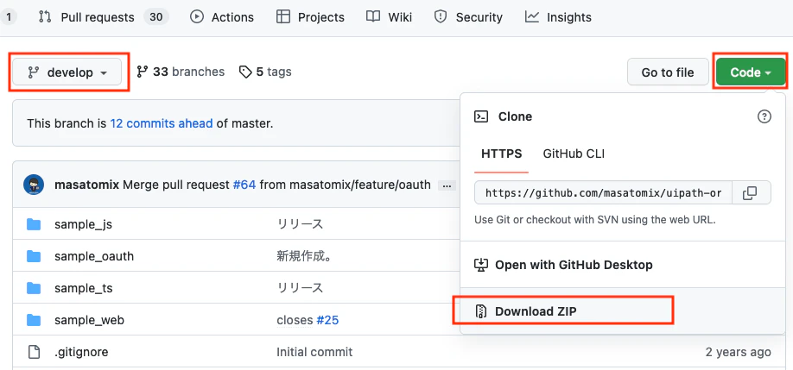Select the GitHub CLI clone tab

574,154
